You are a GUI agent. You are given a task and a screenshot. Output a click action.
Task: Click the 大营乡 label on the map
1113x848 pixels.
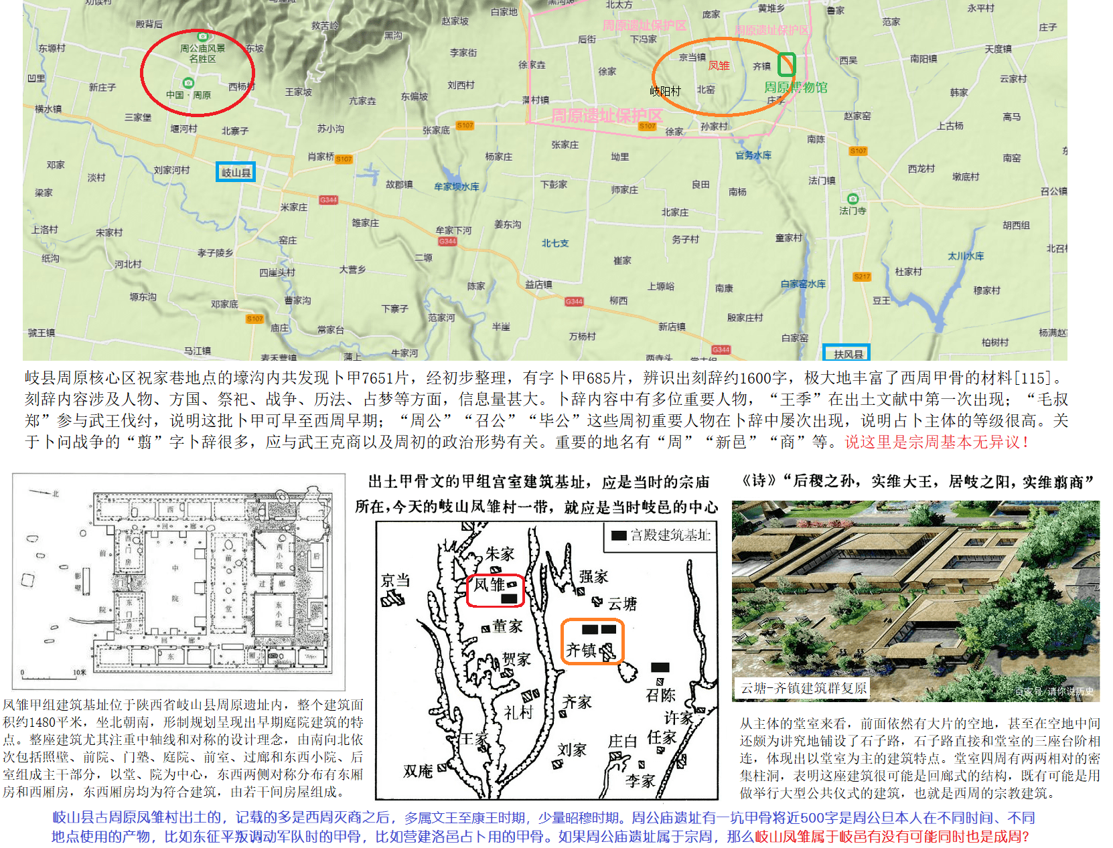point(352,270)
